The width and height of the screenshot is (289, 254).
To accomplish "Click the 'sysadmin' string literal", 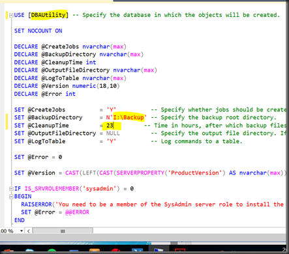I will click(99, 189).
